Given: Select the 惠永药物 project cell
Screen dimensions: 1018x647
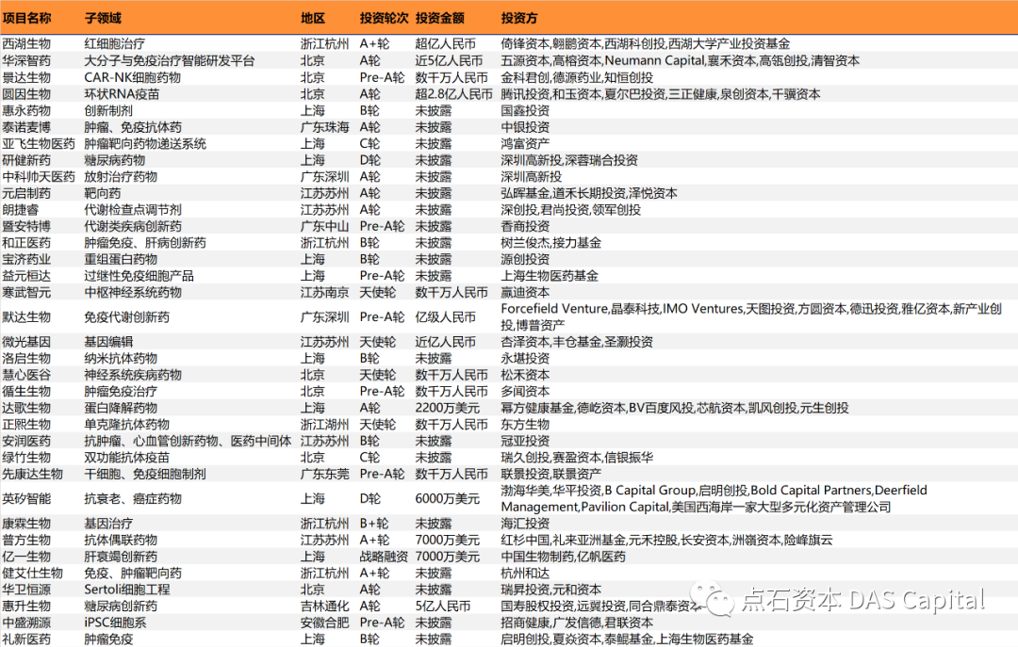Looking at the screenshot, I should pos(26,110).
